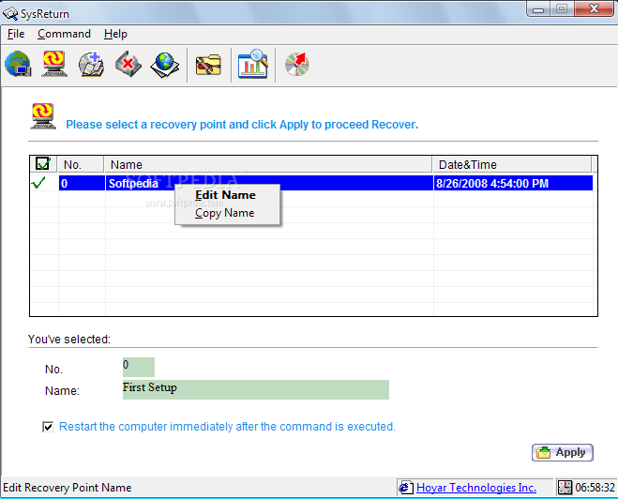Click the globe with monitor toolbar icon
618x499 pixels.
coord(18,64)
